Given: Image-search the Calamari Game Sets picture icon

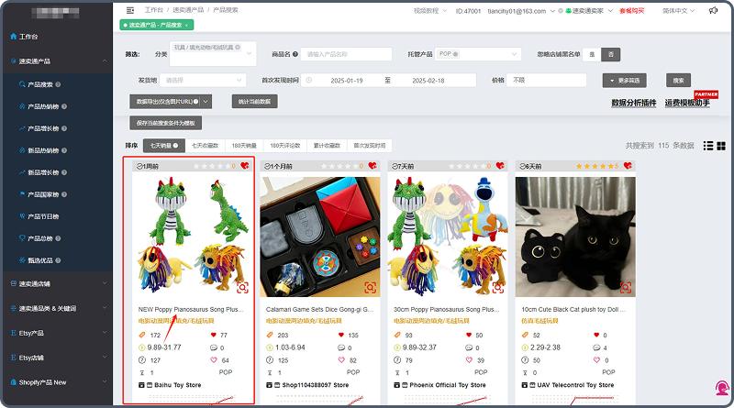Looking at the screenshot, I should pos(371,287).
